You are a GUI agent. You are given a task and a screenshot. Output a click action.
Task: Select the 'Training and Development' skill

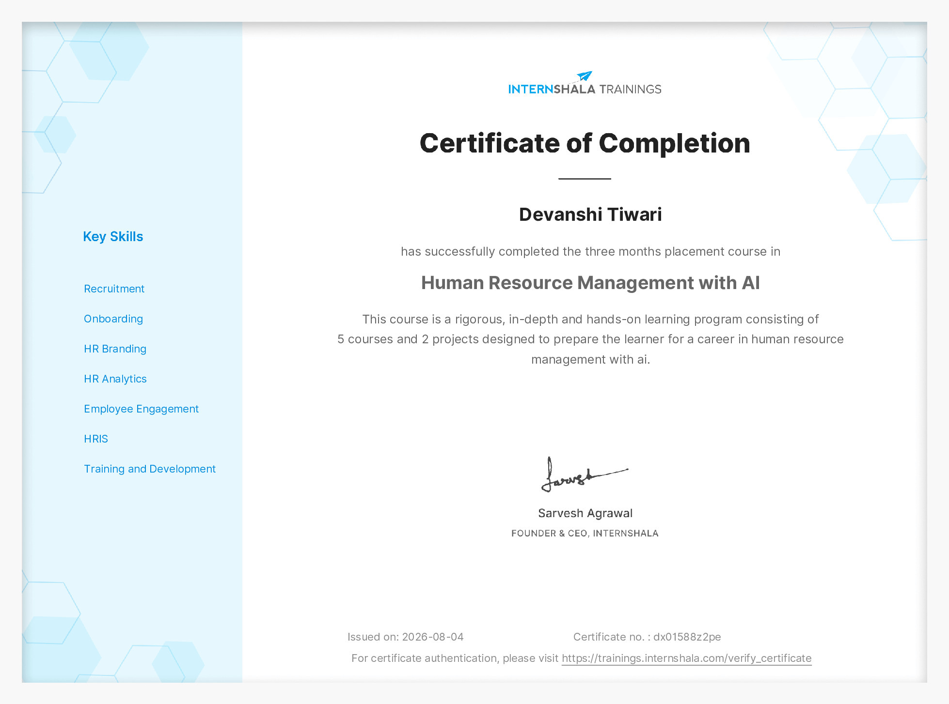(x=150, y=469)
